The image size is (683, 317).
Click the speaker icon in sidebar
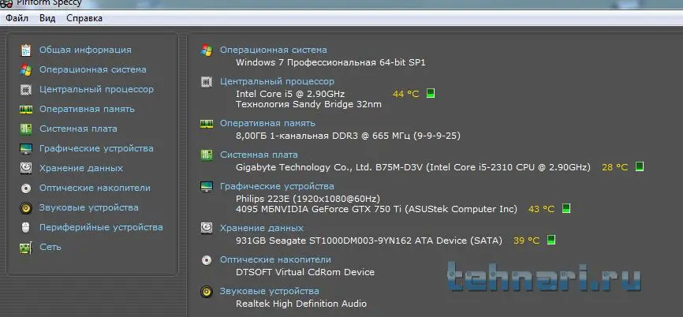26,207
